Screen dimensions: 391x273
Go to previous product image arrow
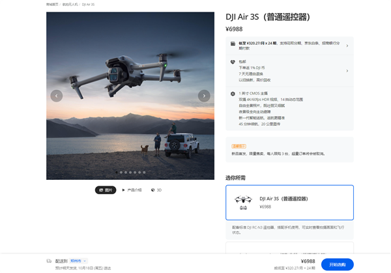57,96
